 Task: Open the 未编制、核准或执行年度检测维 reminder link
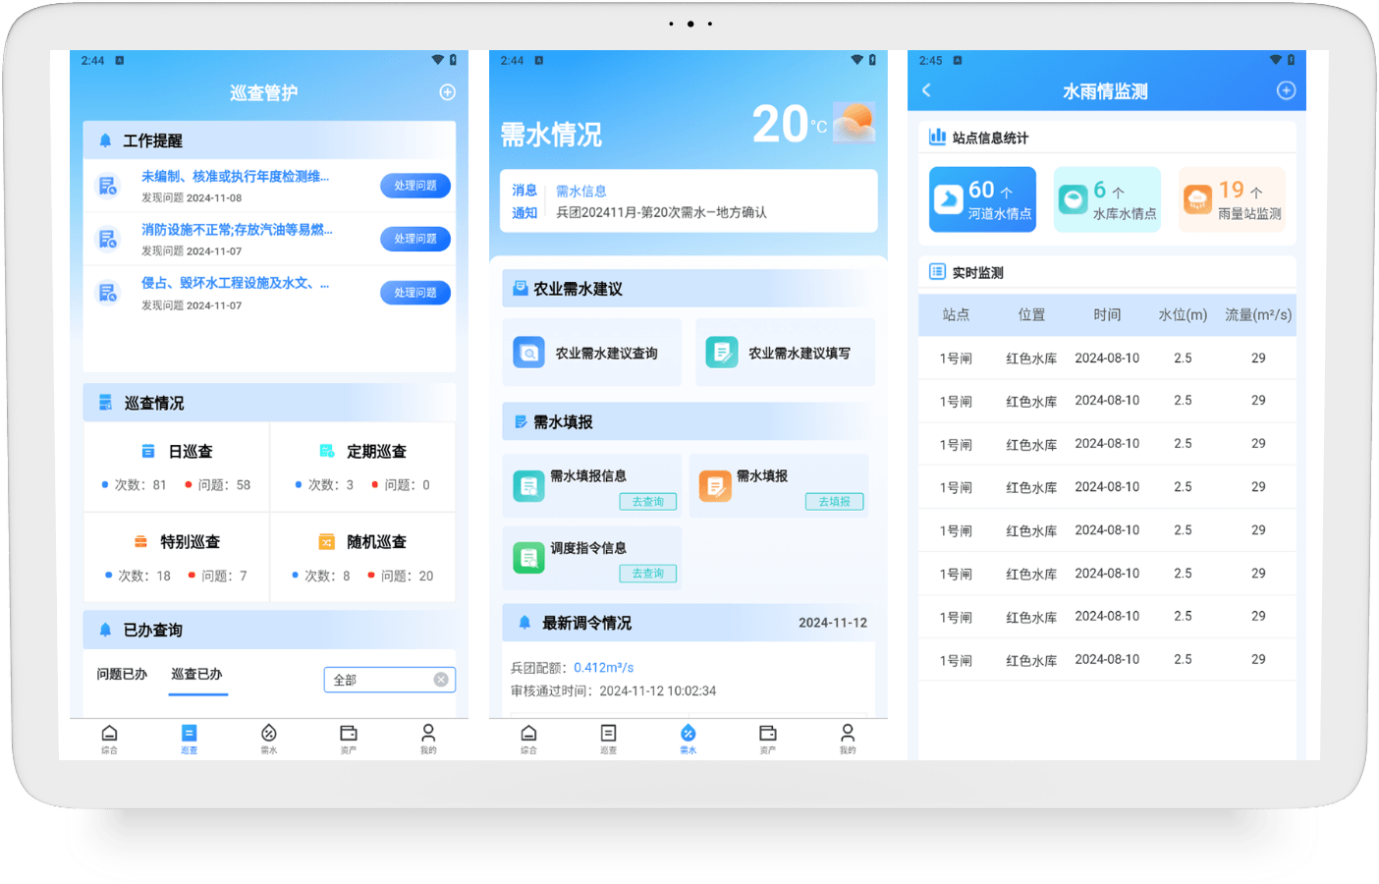click(x=235, y=177)
